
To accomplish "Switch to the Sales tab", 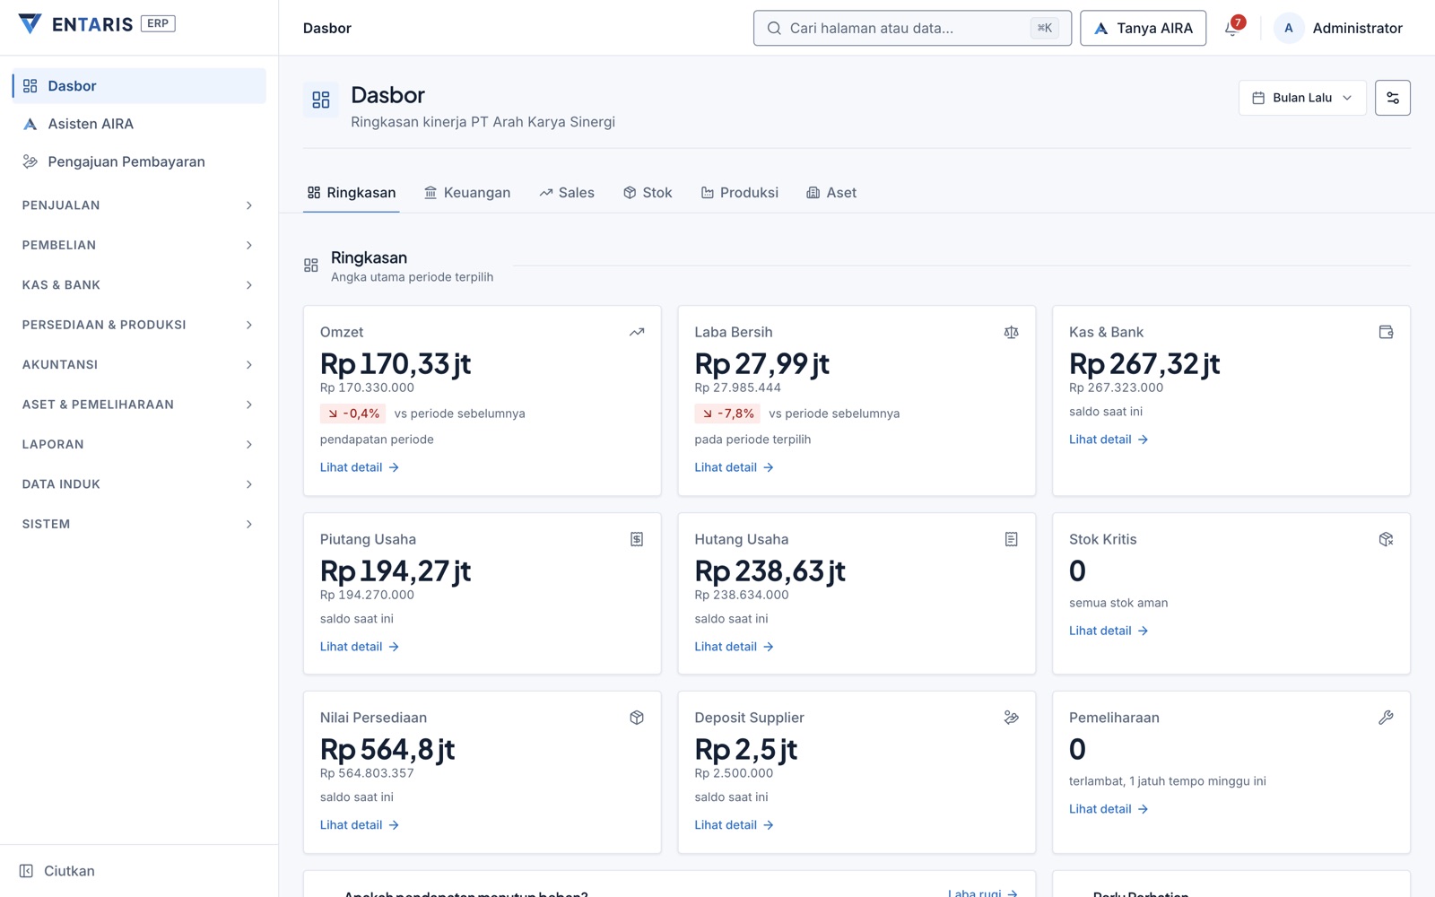I will [567, 193].
